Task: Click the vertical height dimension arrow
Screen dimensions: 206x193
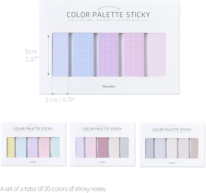Action: point(48,55)
